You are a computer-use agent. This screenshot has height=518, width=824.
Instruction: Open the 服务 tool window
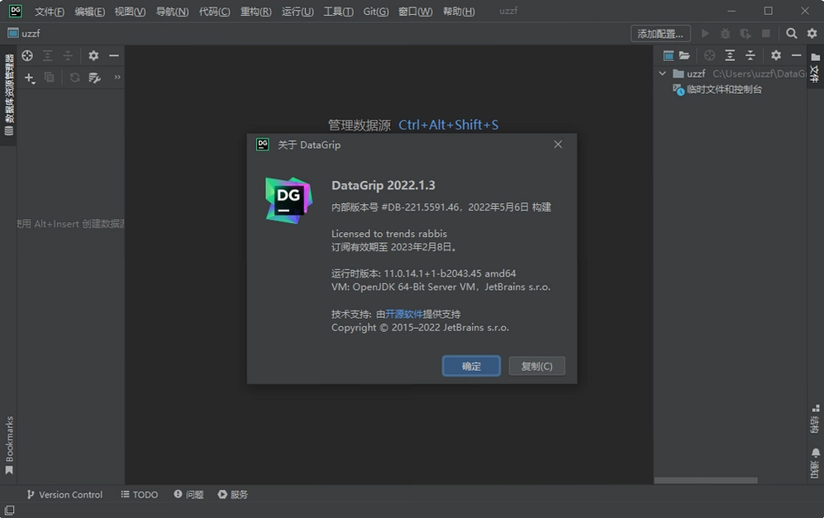tap(233, 494)
